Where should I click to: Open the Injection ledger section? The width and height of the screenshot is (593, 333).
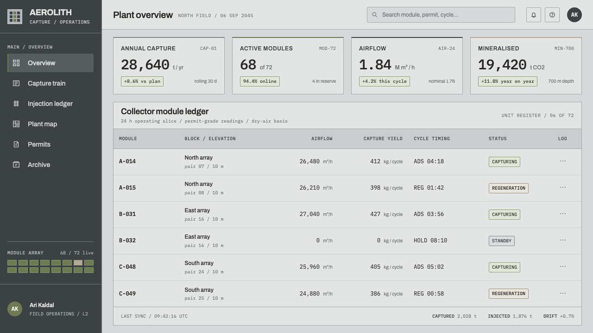(x=50, y=104)
